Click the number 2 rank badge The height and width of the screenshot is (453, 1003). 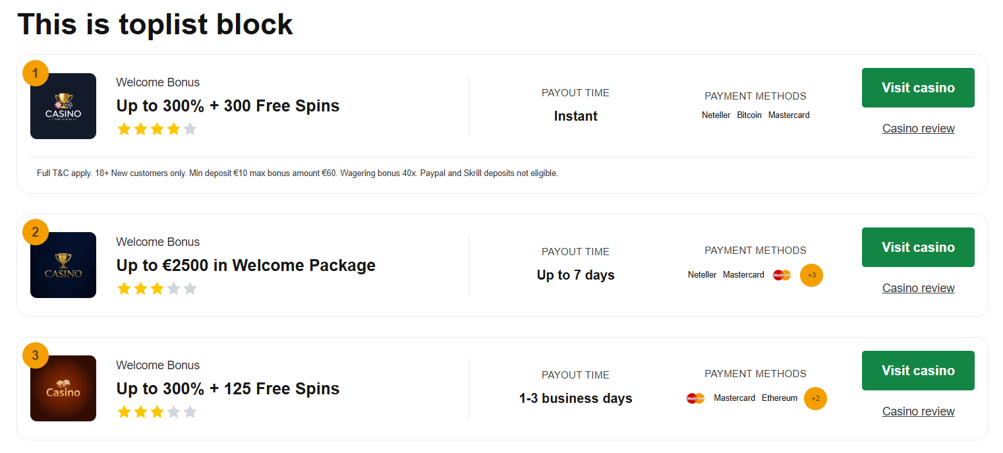[x=36, y=231]
